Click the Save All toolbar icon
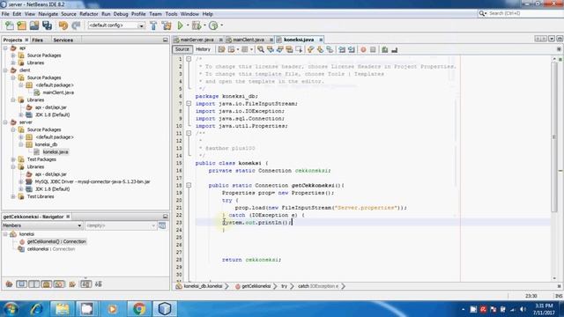Viewport: 564px width, 317px height. point(47,26)
